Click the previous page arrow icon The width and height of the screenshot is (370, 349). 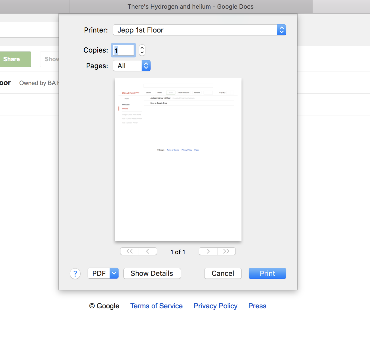click(x=148, y=251)
